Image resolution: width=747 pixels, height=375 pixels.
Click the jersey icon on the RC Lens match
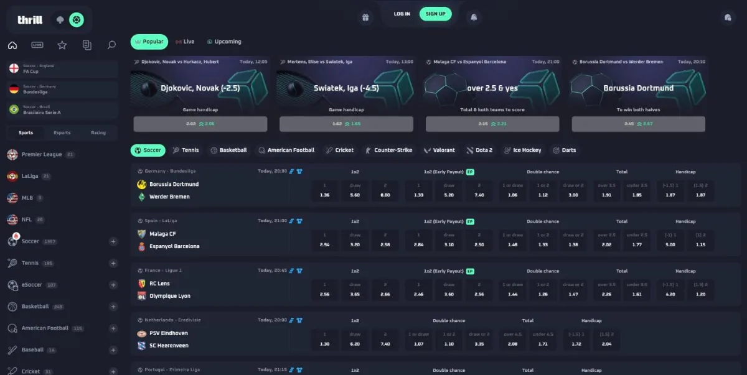click(299, 271)
